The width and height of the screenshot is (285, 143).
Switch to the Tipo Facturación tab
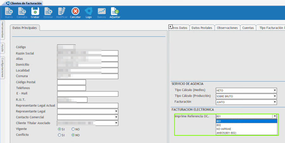(x=271, y=28)
